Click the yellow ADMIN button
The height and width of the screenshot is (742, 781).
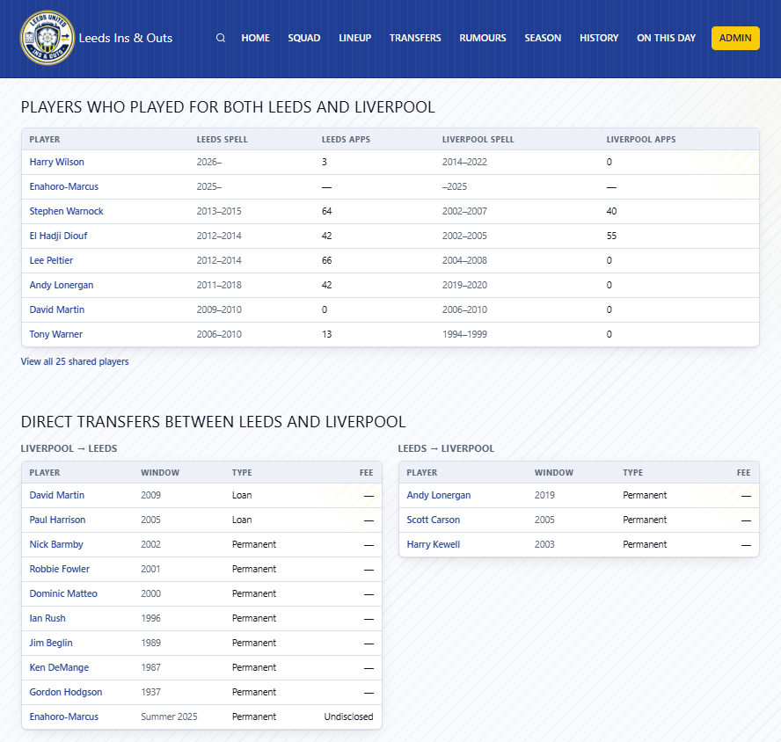tap(735, 38)
